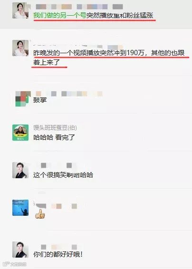
Task: Select the message mentioning 190万 plays
Action: [109, 58]
